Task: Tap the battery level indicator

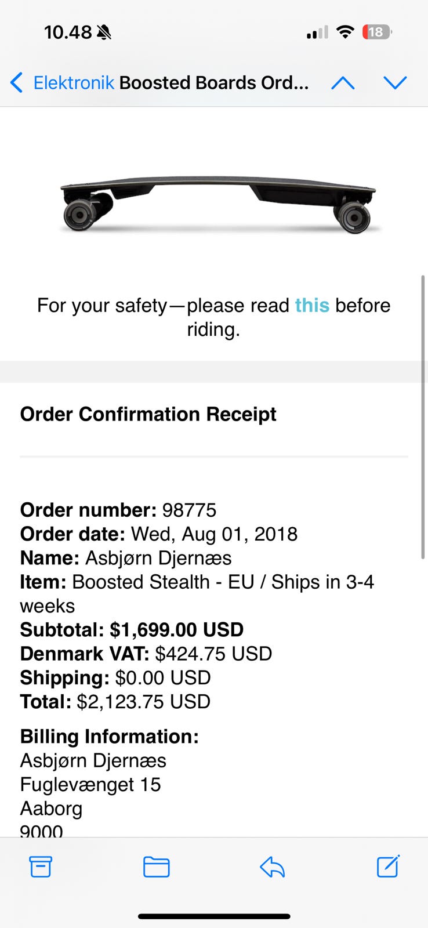Action: pos(376,32)
